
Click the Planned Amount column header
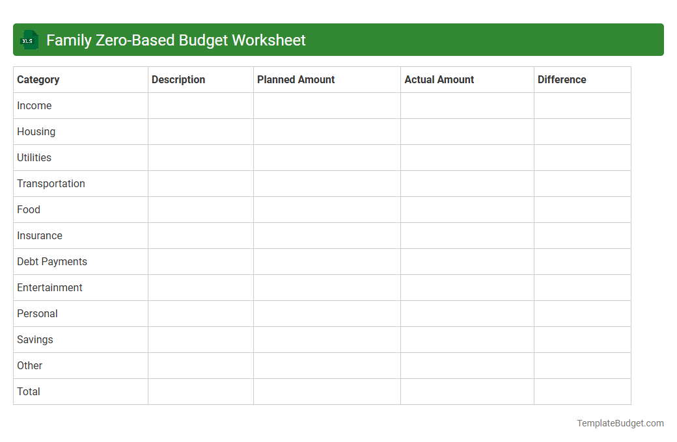click(296, 79)
